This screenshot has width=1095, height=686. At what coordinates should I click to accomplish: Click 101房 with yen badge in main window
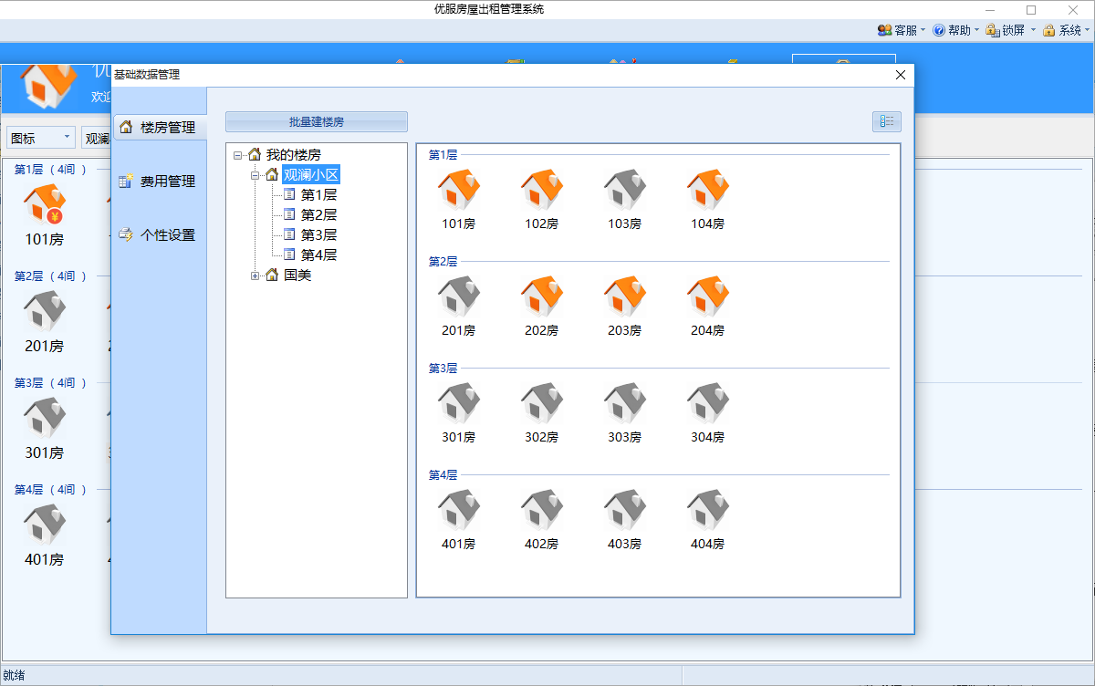pos(44,205)
